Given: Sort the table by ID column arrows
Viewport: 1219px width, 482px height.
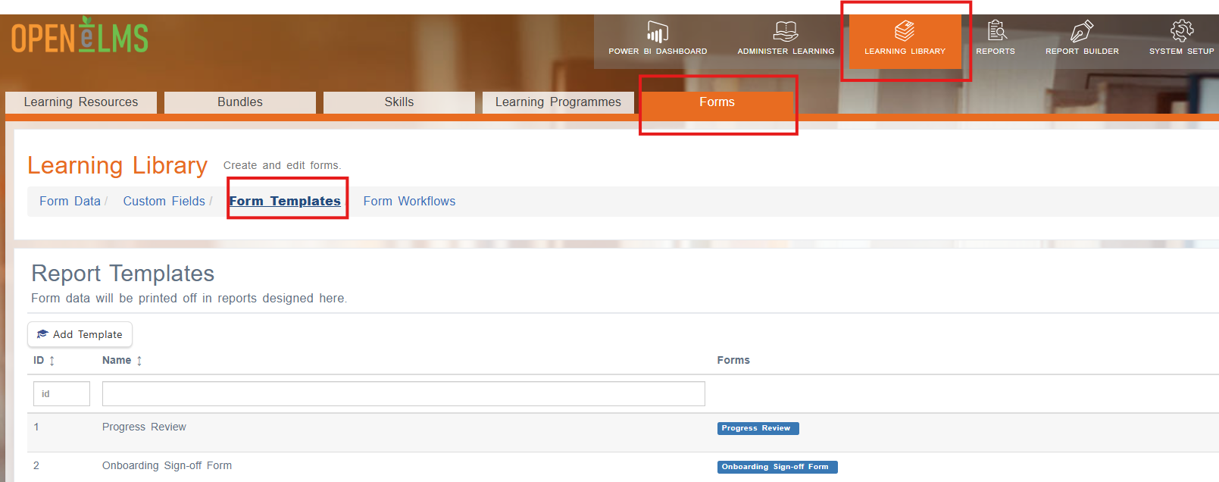Looking at the screenshot, I should [x=52, y=361].
